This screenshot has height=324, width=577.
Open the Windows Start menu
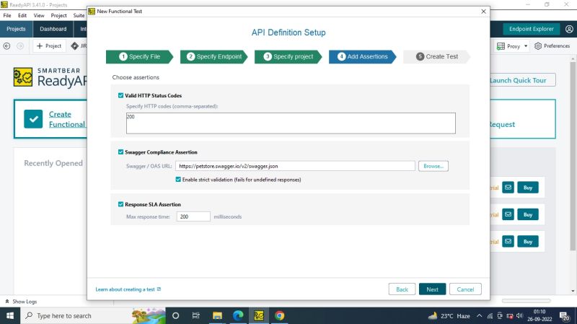click(10, 316)
